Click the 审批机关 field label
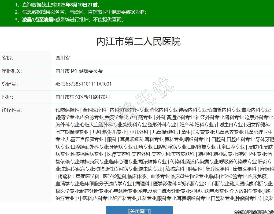 [x=12, y=71]
